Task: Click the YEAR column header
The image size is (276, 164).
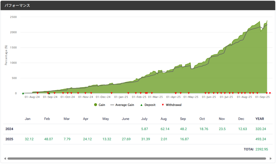Action: 260,119
